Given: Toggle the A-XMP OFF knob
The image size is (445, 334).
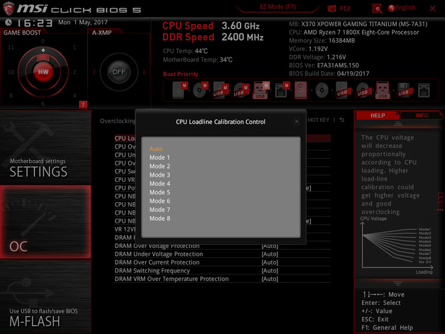Looking at the screenshot, I should coord(119,72).
